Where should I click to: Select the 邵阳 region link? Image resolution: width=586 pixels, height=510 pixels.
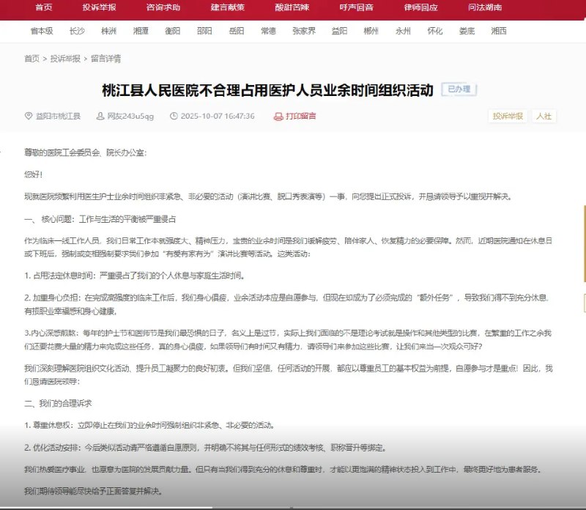point(204,31)
